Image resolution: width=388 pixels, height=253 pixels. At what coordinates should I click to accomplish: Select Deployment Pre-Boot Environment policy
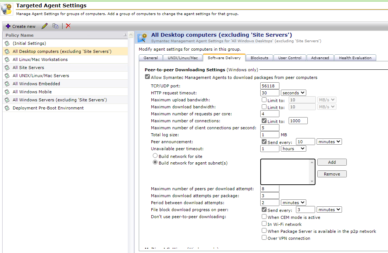click(x=65, y=108)
